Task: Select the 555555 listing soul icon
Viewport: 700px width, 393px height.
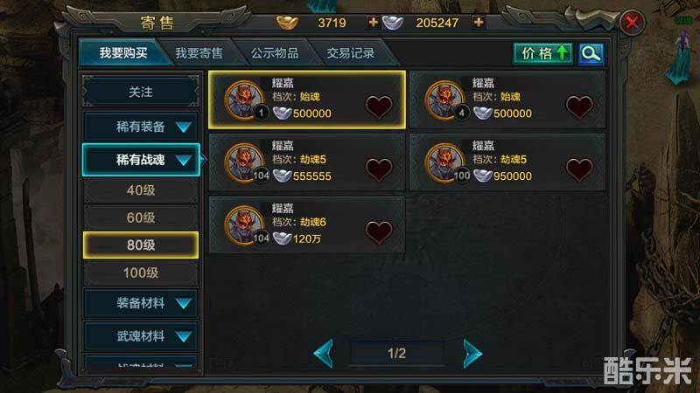Action: point(244,162)
